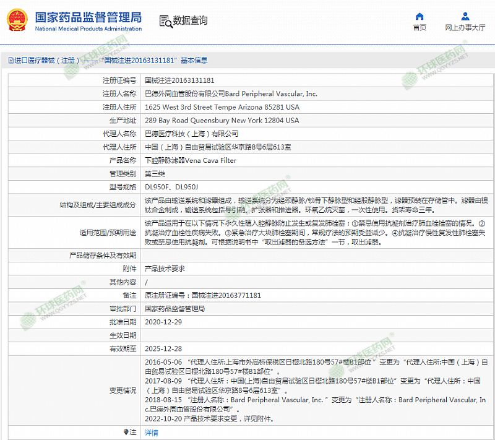Select the 数据查询 menu label
This screenshot has width=495, height=440.
tap(190, 21)
